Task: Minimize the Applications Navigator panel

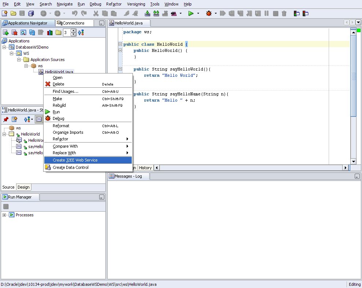Action: click(x=102, y=23)
